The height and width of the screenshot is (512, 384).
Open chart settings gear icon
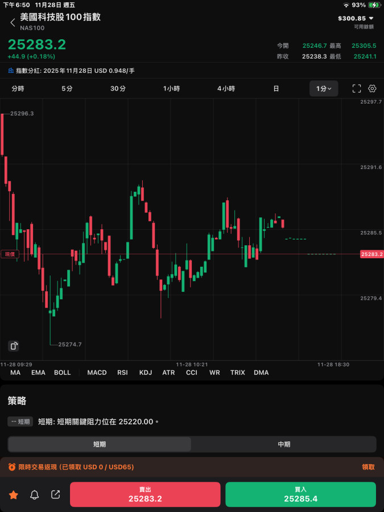[373, 89]
